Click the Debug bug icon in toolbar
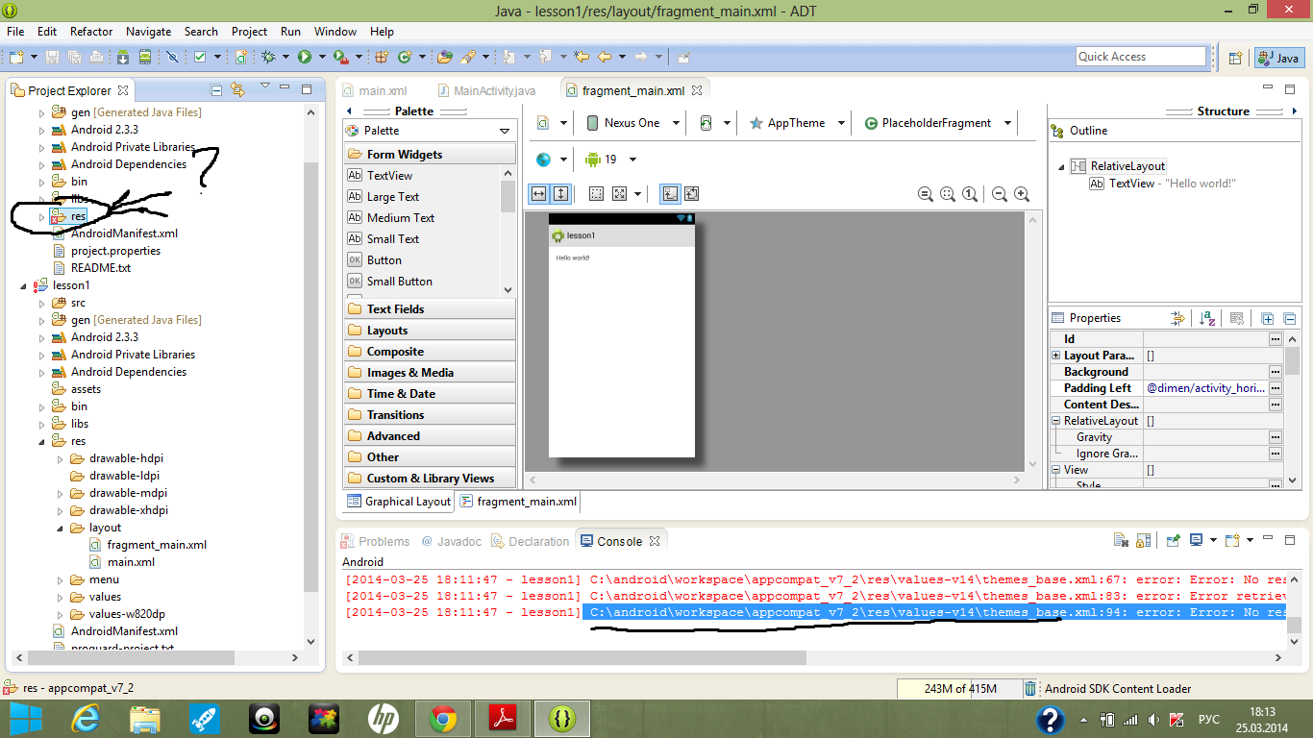Screen dimensions: 1313x738 pos(268,57)
